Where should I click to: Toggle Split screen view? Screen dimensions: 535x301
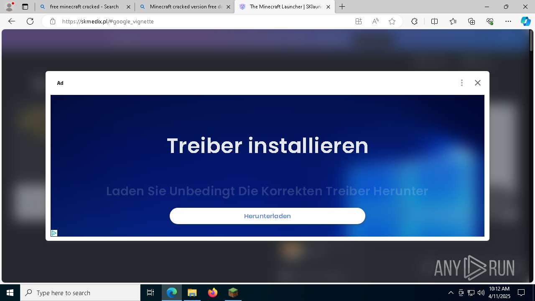pyautogui.click(x=434, y=21)
